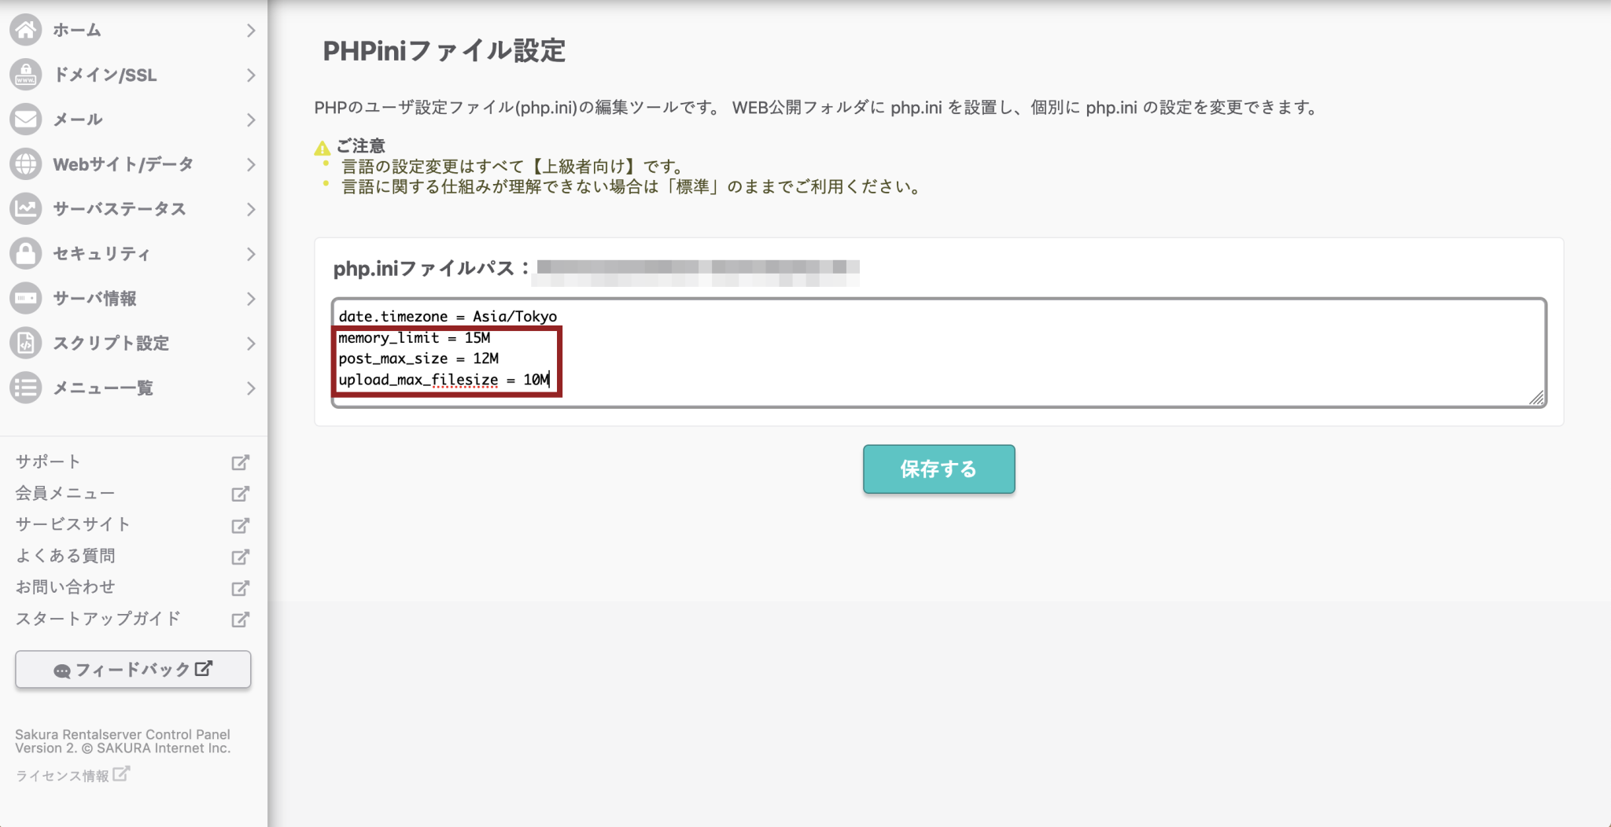The width and height of the screenshot is (1611, 827).
Task: Expand the ドメイン/SSL section chevron
Action: click(x=252, y=75)
